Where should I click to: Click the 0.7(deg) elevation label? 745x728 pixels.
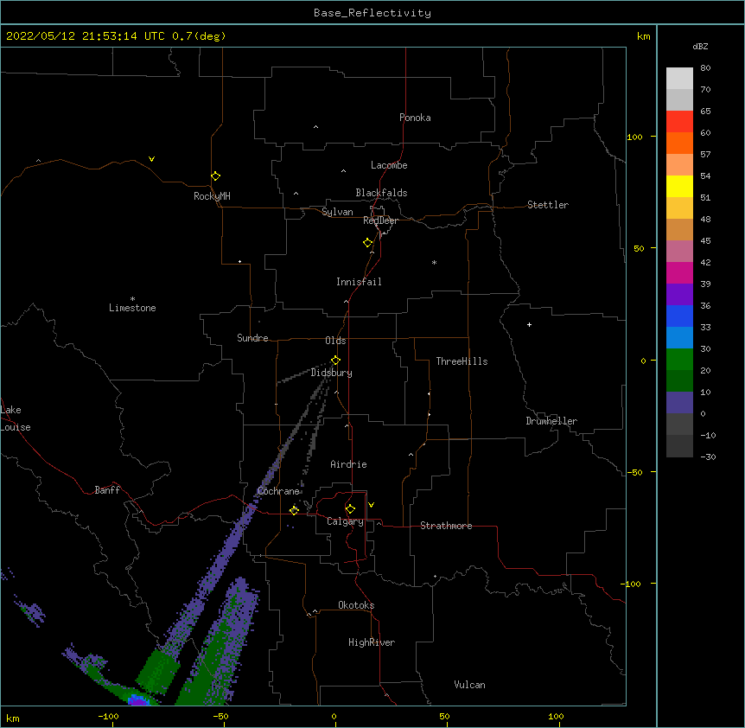pyautogui.click(x=199, y=36)
